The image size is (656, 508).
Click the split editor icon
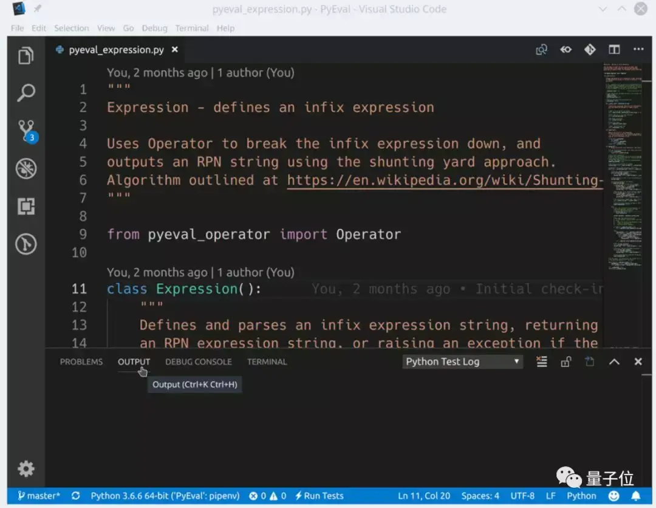[x=614, y=50]
